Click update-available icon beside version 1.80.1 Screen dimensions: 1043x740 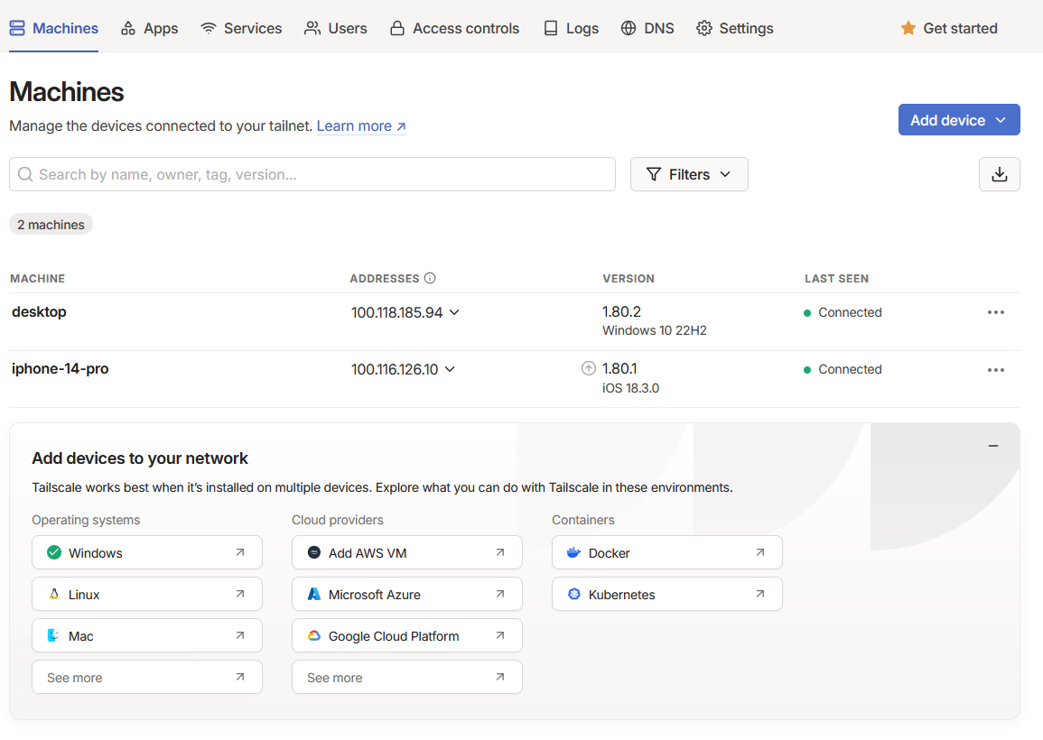click(589, 368)
